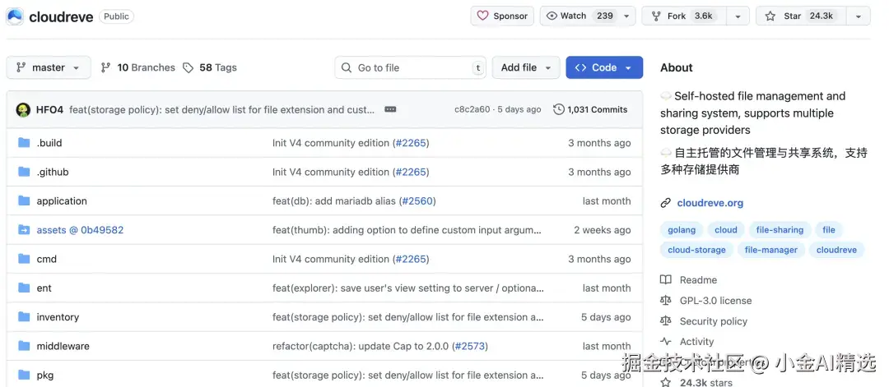889x387 pixels.
Task: Open the application folder
Action: [62, 200]
